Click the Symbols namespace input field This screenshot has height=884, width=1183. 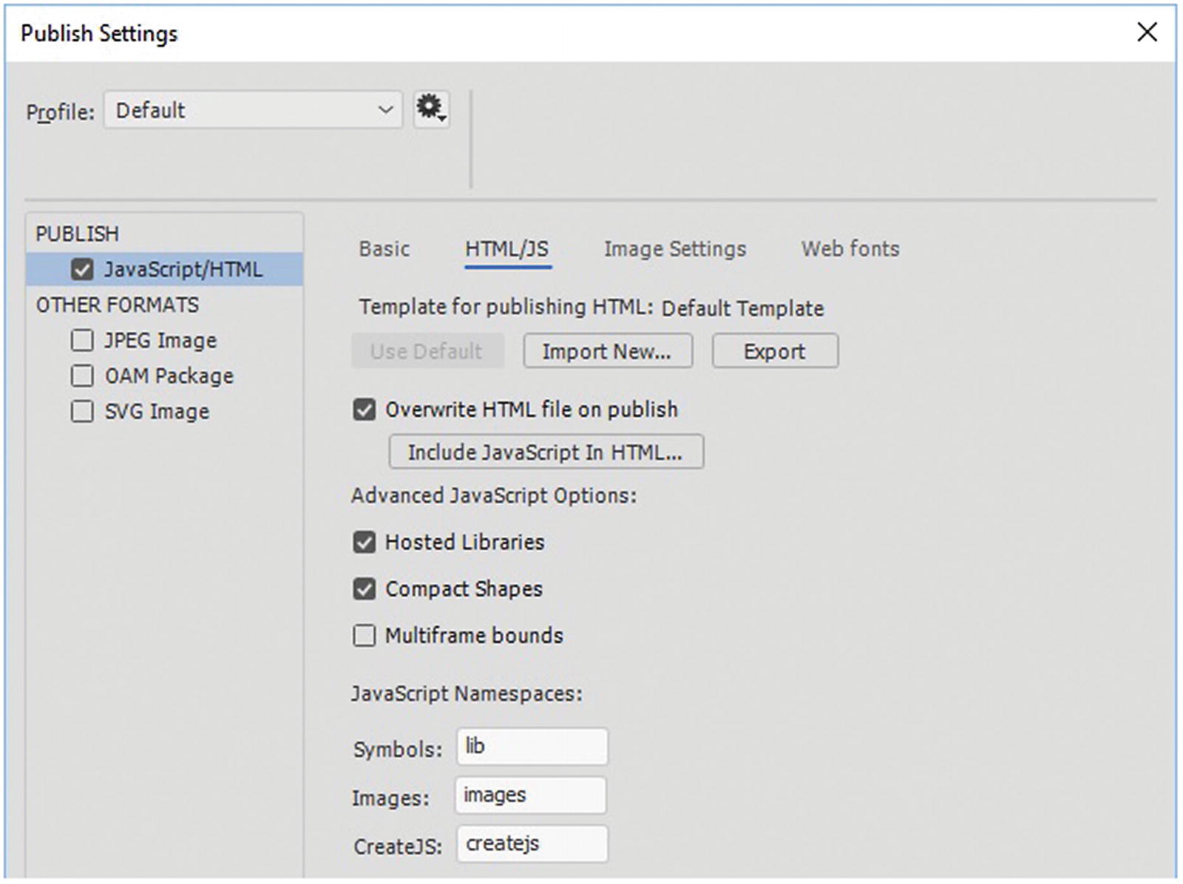532,747
